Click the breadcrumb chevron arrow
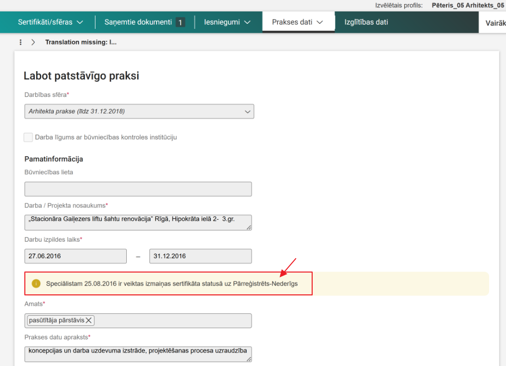Image resolution: width=506 pixels, height=366 pixels. pos(33,42)
